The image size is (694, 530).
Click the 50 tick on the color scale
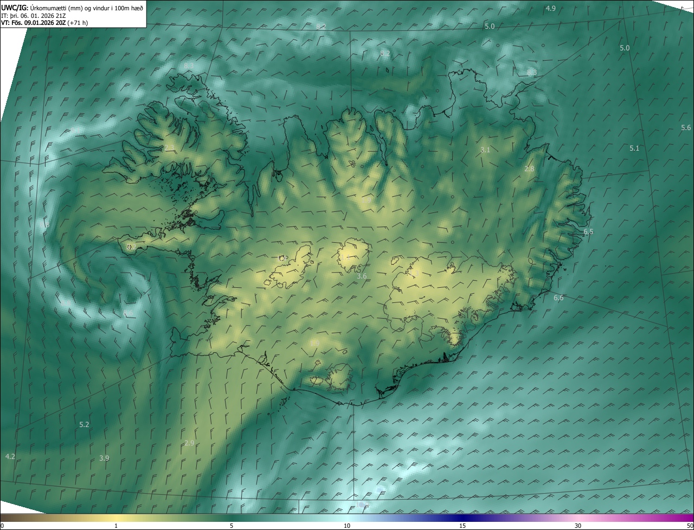tap(690, 526)
